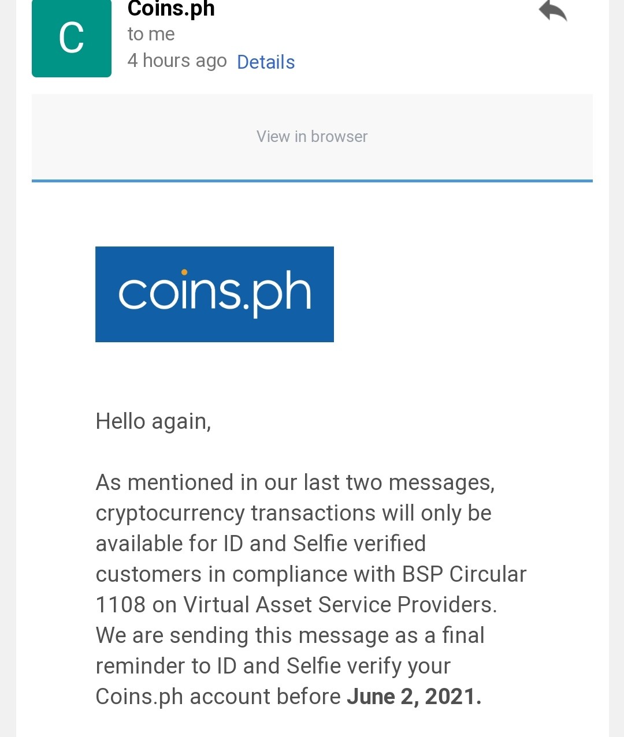Click the "As mentioned in our last" line
The height and width of the screenshot is (737, 624).
click(295, 482)
